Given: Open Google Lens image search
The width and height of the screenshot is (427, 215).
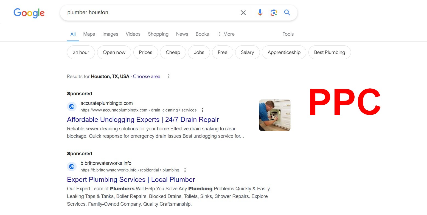Looking at the screenshot, I should (x=274, y=13).
